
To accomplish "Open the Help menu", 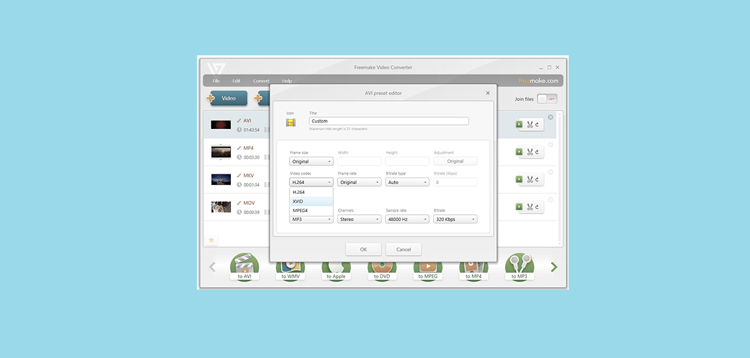I will pos(287,81).
